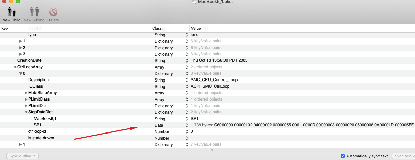
Task: Open class stepper for ctrlloop-id row
Action: tap(187, 132)
